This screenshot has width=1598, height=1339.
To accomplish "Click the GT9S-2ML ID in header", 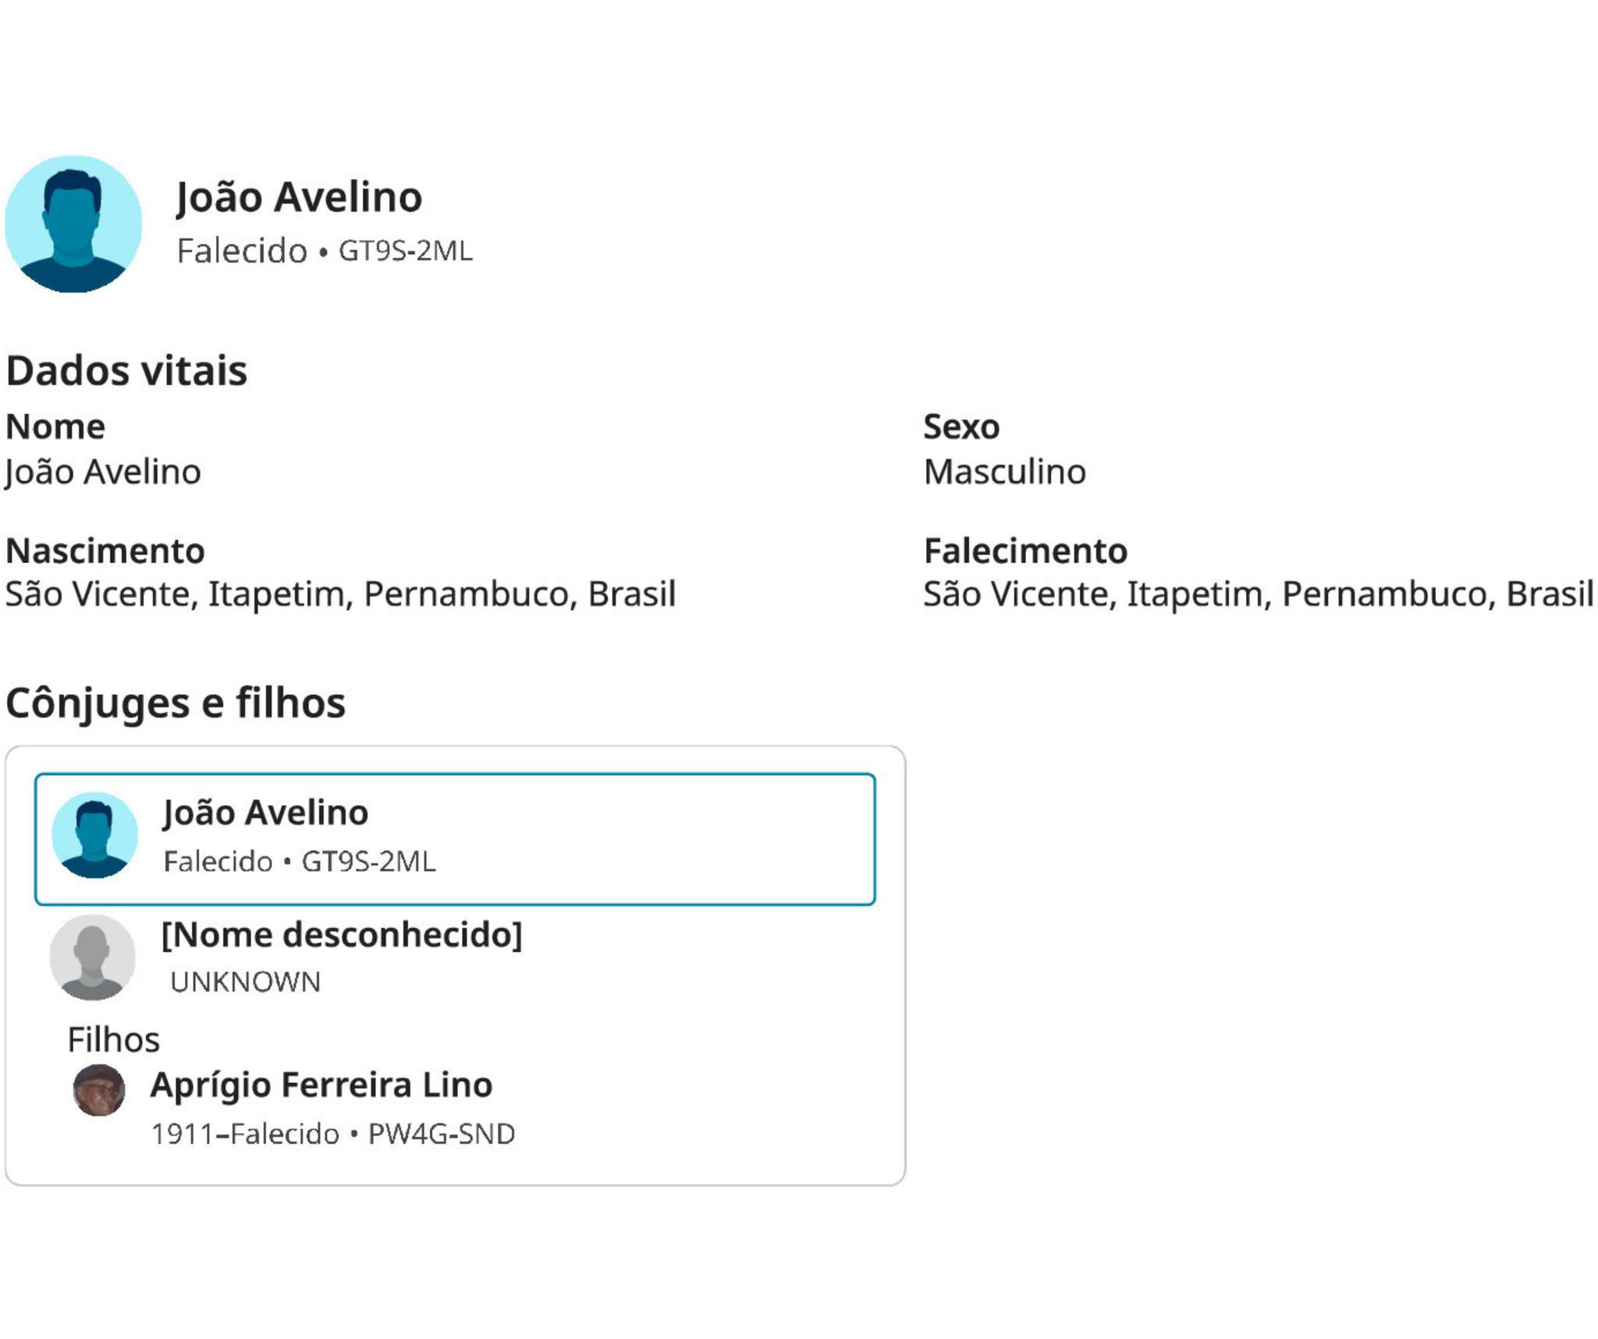I will (405, 251).
